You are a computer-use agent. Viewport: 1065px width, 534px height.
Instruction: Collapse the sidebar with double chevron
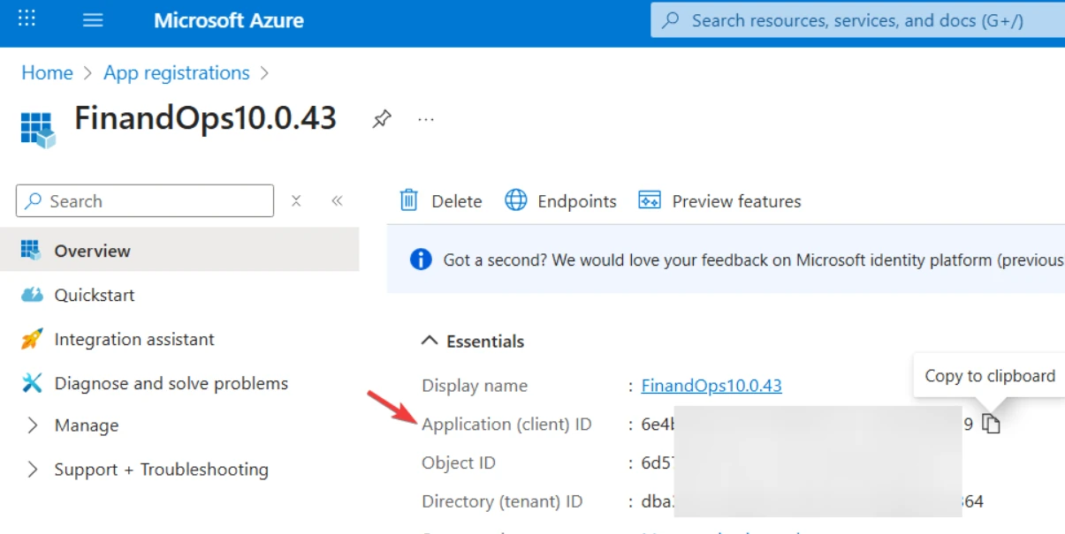[337, 201]
